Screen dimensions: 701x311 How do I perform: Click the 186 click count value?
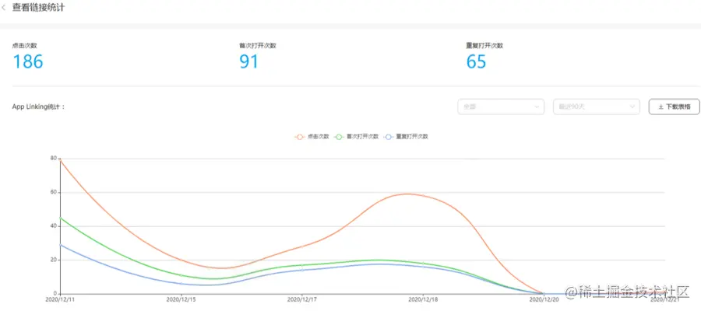[x=28, y=61]
